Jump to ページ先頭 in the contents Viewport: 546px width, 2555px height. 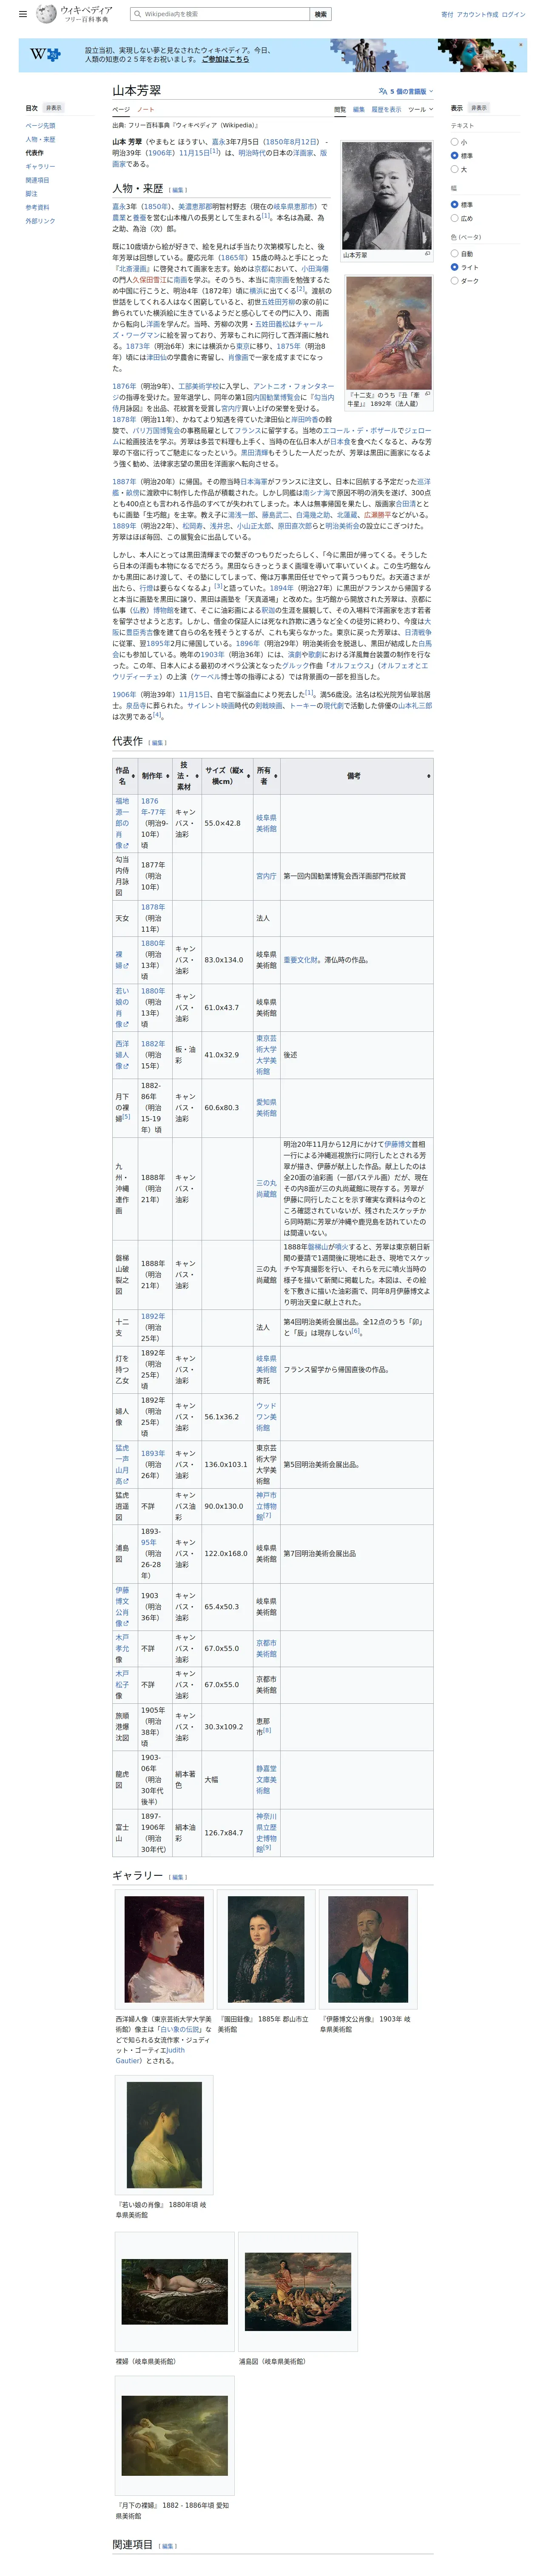coord(41,126)
